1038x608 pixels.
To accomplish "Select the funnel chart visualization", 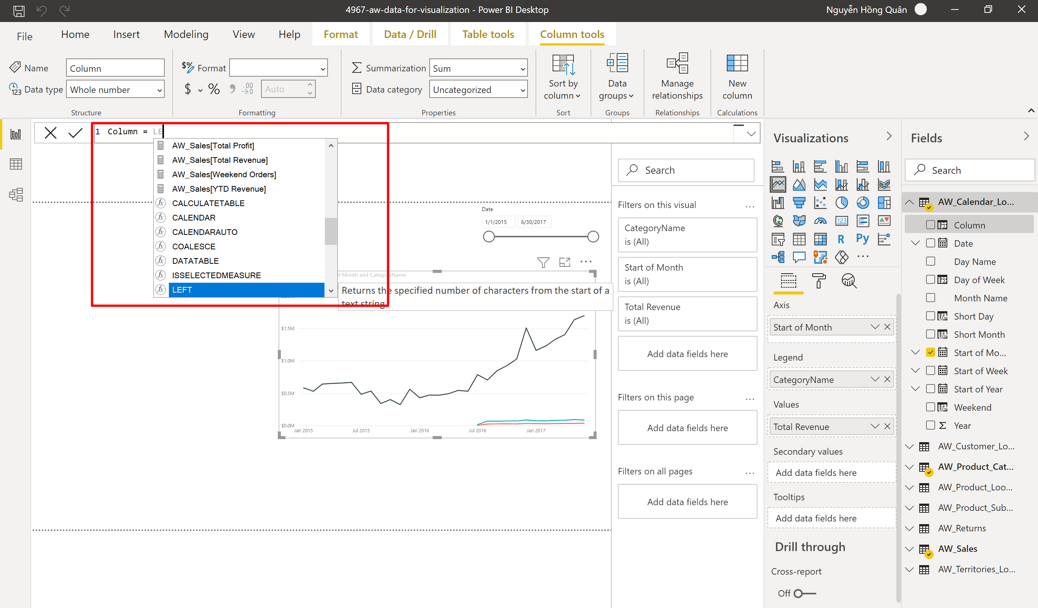I will click(x=799, y=203).
